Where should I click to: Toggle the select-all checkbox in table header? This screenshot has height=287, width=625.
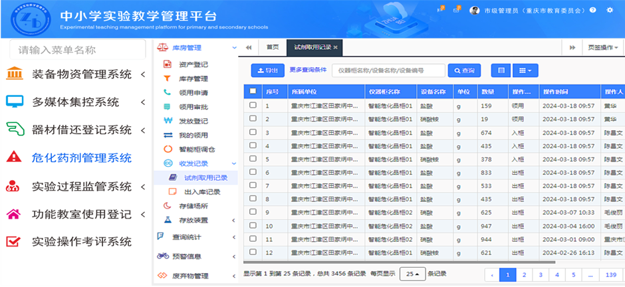[x=252, y=92]
